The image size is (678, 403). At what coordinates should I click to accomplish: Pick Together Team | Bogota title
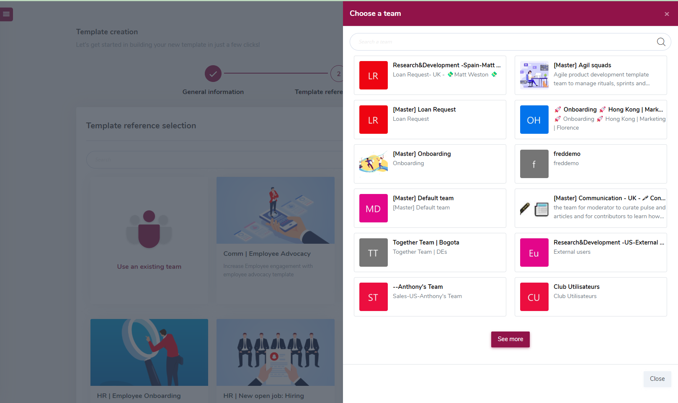pos(426,242)
